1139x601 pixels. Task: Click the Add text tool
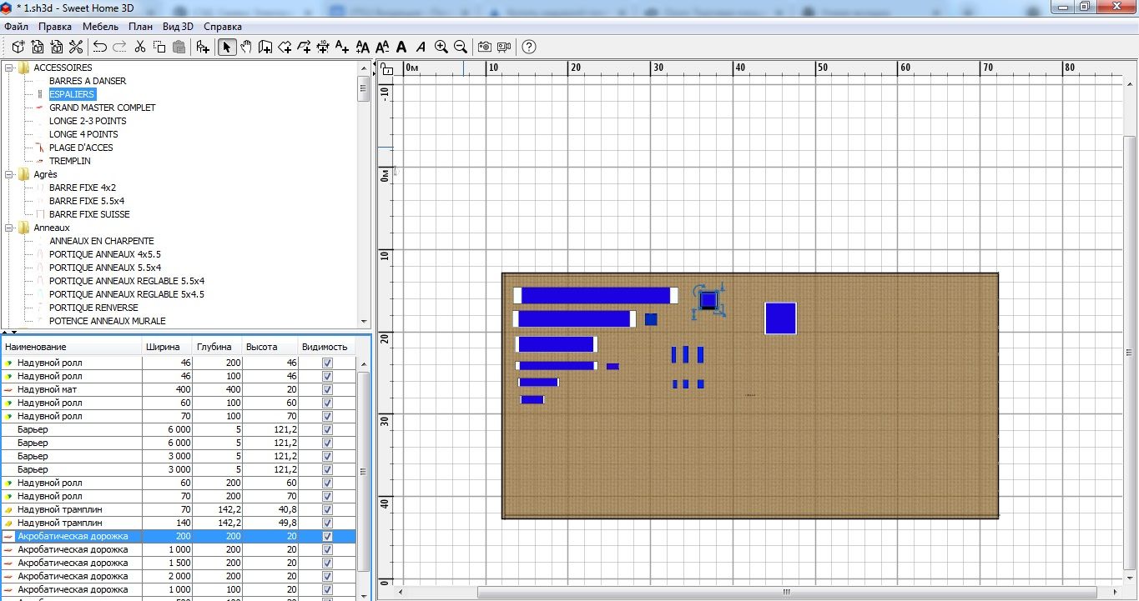coord(343,48)
